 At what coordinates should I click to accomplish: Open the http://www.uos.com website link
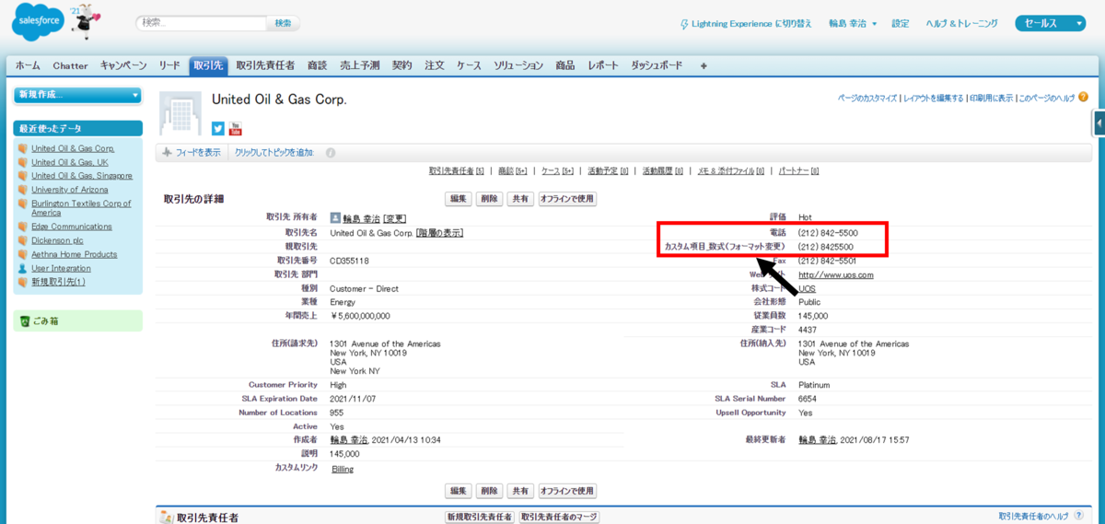(x=835, y=274)
